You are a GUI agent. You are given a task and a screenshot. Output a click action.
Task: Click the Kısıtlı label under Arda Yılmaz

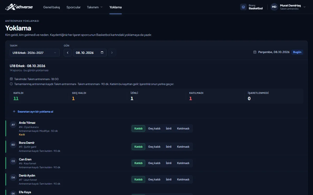coord(22,135)
